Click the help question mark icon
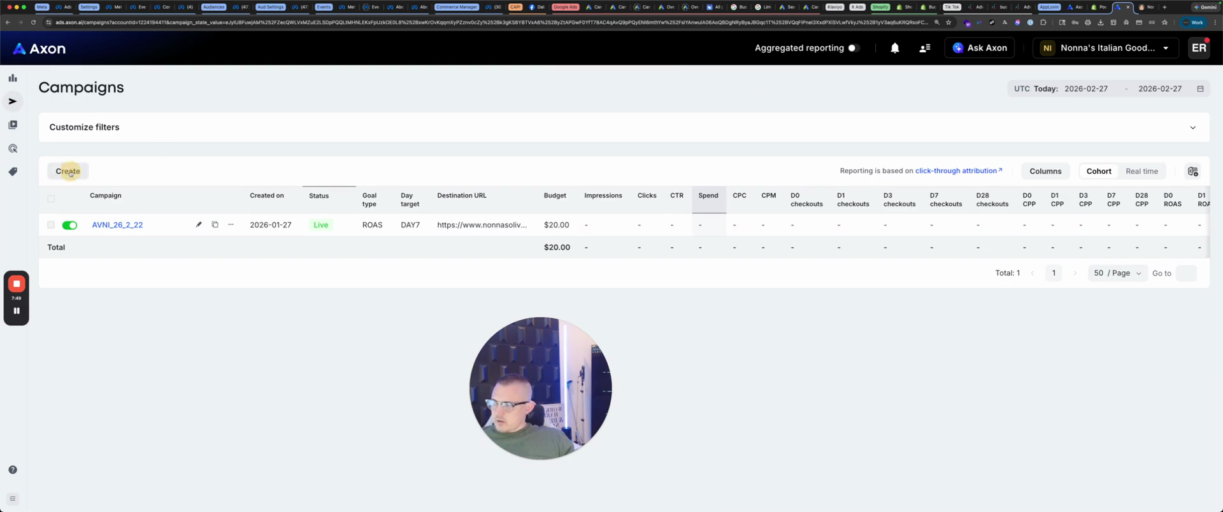Image resolution: width=1223 pixels, height=512 pixels. 13,470
